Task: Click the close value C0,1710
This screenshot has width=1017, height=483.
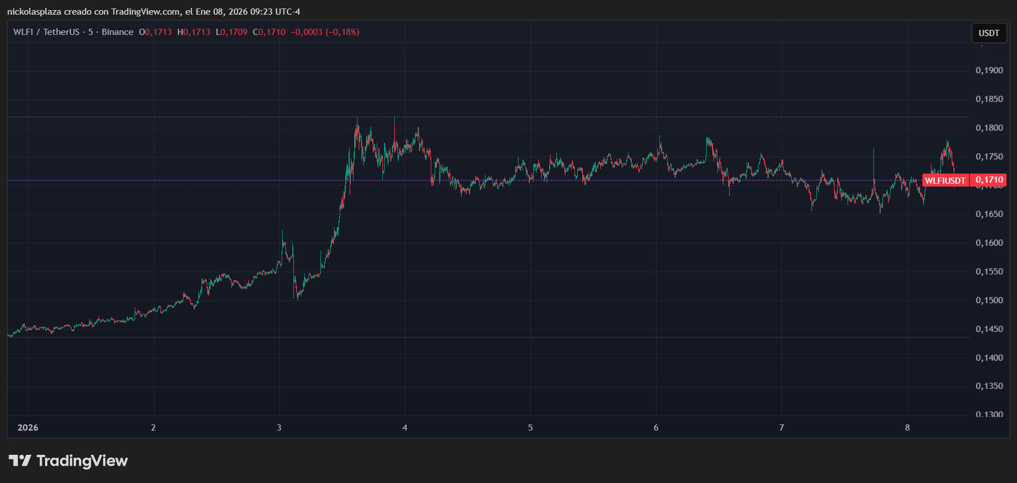Action: (269, 32)
